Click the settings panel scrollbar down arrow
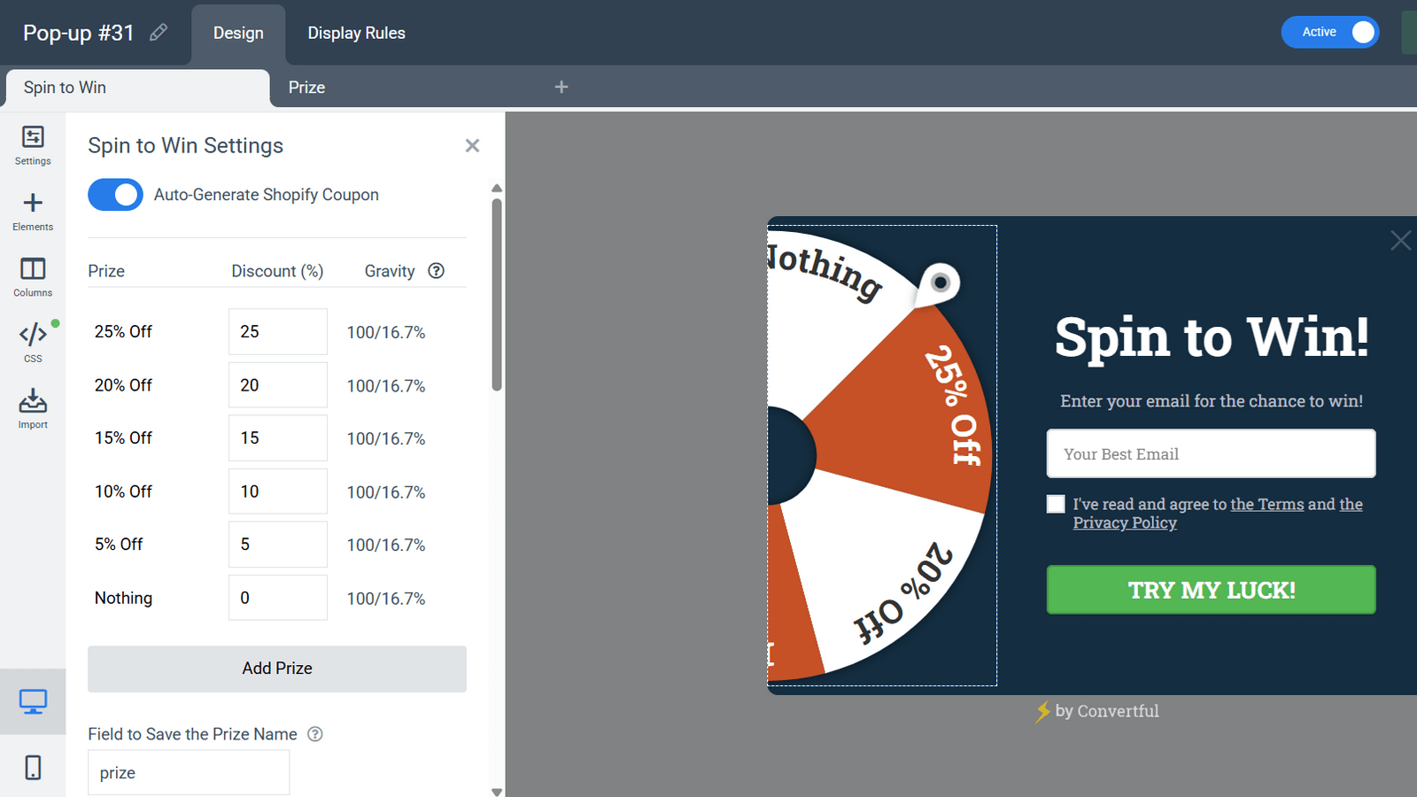Image resolution: width=1417 pixels, height=797 pixels. [x=497, y=791]
